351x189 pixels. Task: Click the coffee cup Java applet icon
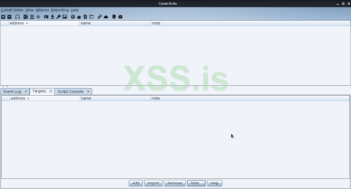coord(79,17)
